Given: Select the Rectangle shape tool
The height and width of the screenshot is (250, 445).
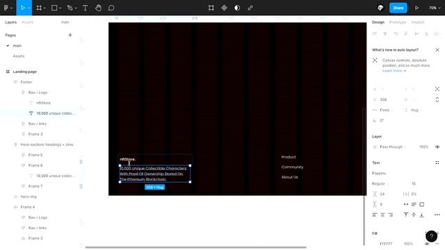Looking at the screenshot, I should click(x=54, y=8).
